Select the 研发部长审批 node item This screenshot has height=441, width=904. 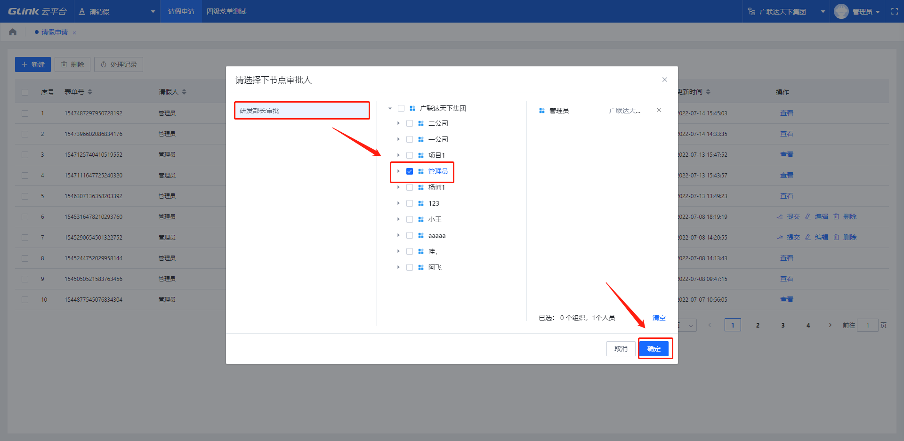[x=302, y=111]
